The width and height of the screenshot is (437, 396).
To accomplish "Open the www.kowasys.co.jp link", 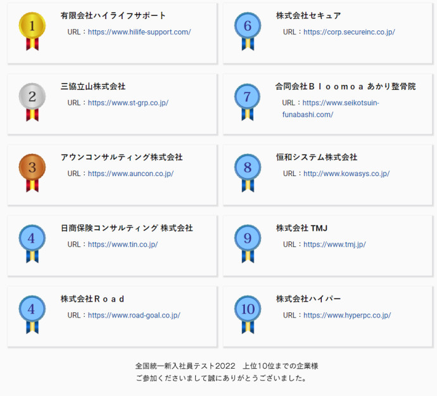I will tap(346, 174).
